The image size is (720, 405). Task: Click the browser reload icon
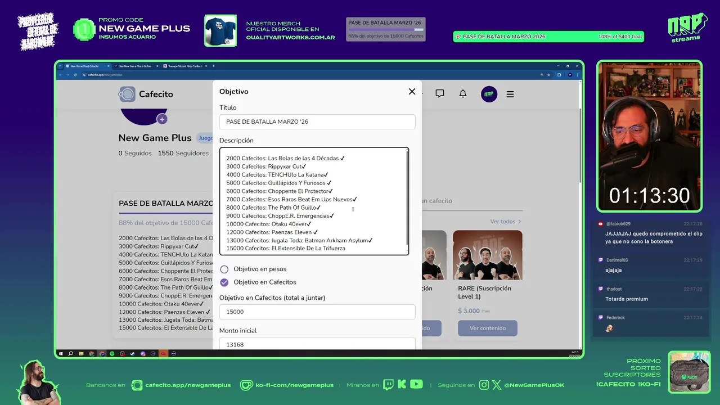point(75,75)
